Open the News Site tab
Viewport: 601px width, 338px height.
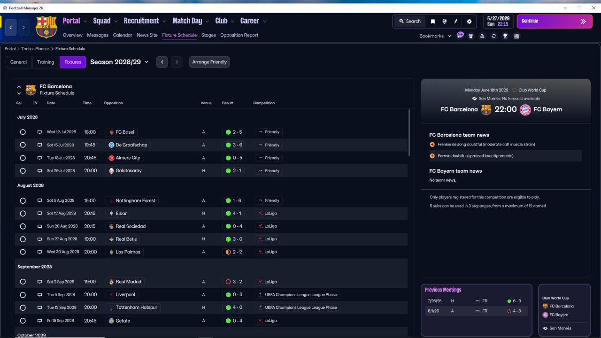(x=147, y=35)
